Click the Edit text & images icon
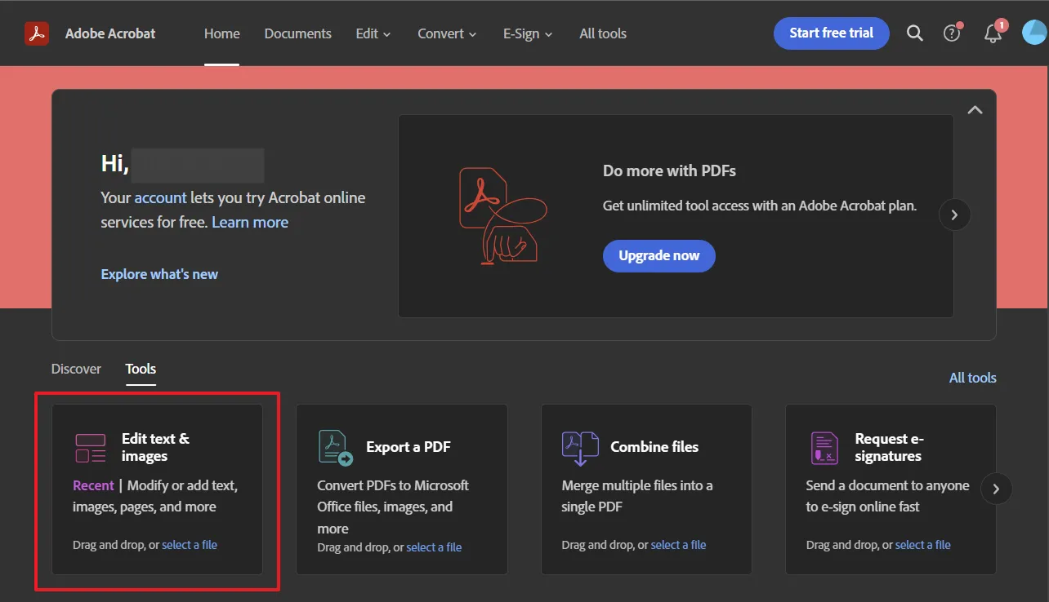Screen dimensions: 1049x602 point(91,448)
